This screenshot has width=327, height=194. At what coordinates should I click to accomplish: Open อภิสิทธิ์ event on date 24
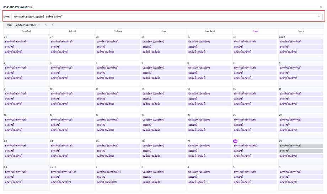click(x=72, y=156)
